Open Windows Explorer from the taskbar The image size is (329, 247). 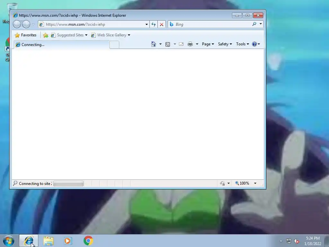(x=49, y=241)
